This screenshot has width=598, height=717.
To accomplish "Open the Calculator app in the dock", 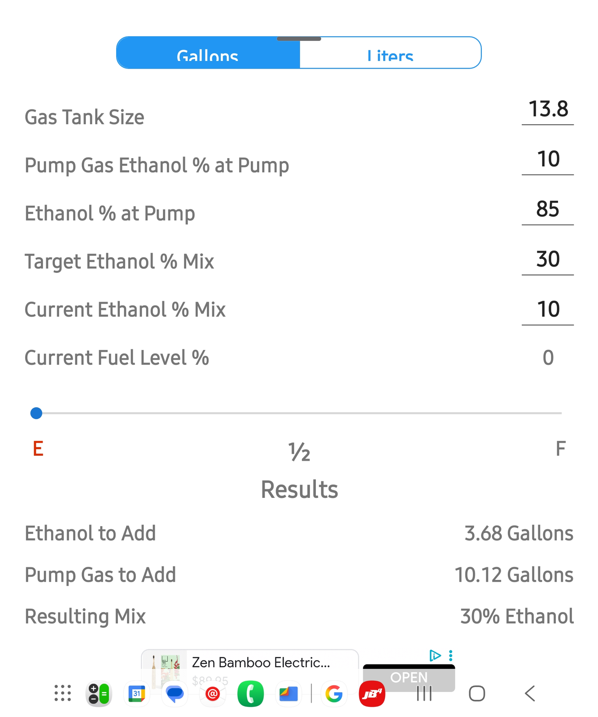I will [x=98, y=694].
